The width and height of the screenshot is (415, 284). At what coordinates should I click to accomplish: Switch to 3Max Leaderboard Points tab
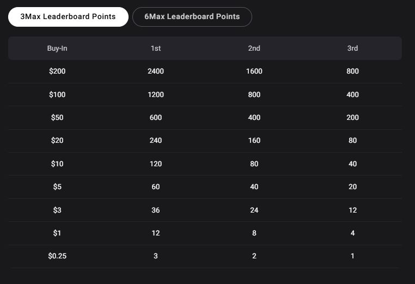tap(68, 17)
